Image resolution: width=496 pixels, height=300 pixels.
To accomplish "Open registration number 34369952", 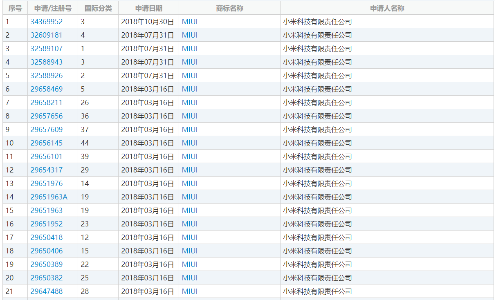I will [x=47, y=22].
